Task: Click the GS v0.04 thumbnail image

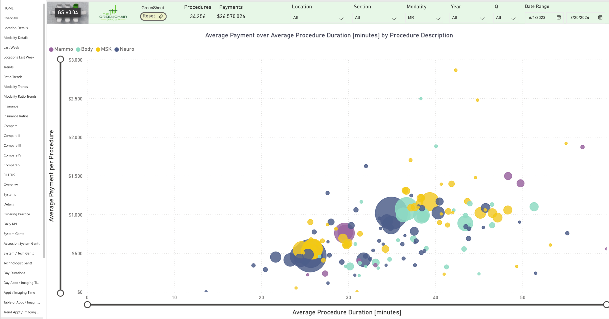Action: pyautogui.click(x=68, y=12)
